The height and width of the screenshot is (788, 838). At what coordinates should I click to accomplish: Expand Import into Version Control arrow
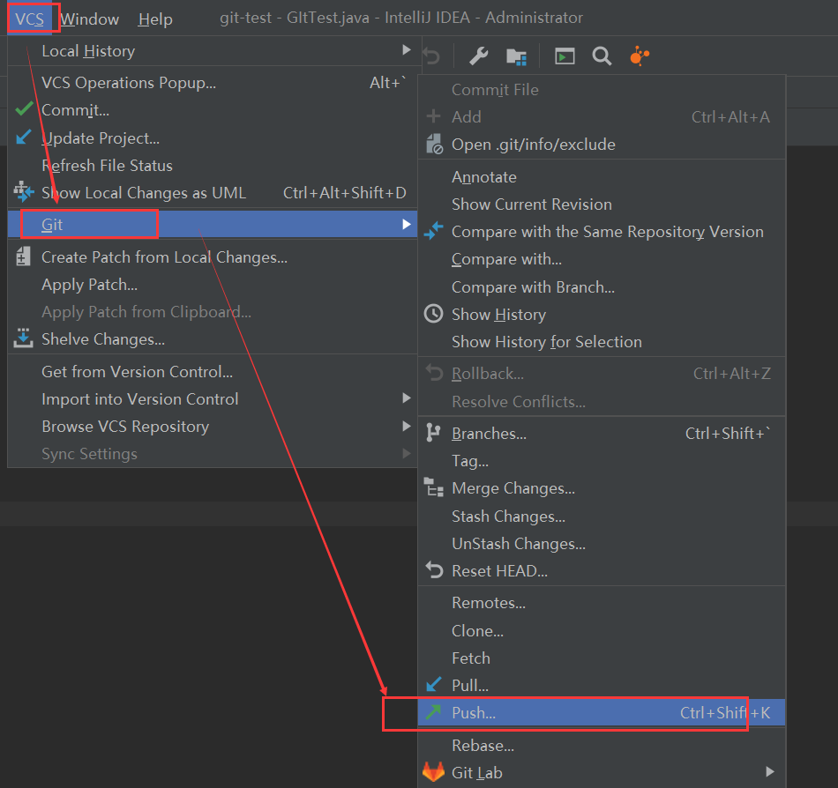pyautogui.click(x=406, y=398)
